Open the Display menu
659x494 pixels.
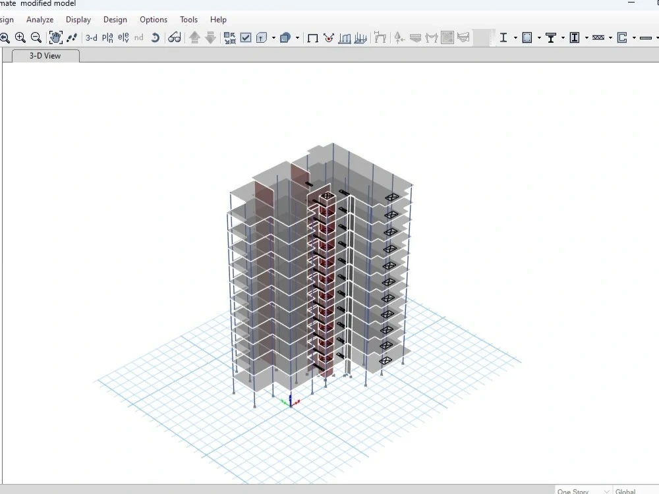point(78,20)
